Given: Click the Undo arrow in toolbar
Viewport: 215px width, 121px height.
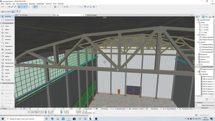Looking at the screenshot, I should pyautogui.click(x=3, y=7).
